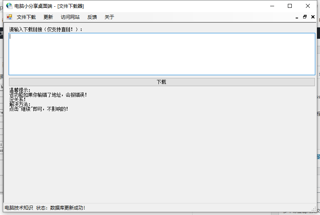Screen dimensions: 320x215
Task: Click the 状态：数据库更新成功！ status text
Action: [x=61, y=208]
